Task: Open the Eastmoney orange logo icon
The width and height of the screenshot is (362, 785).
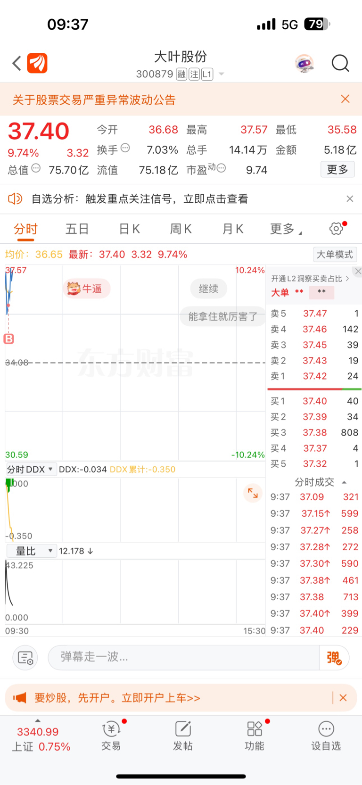Action: point(37,63)
